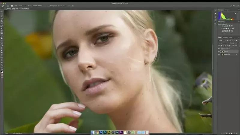
Task: Add a Photo Filter adjustment
Action: coord(228,28)
